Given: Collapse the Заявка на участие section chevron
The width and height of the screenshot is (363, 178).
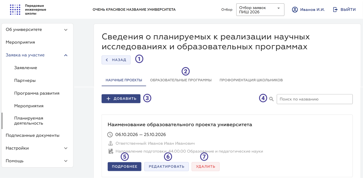Looking at the screenshot, I should [66, 55].
